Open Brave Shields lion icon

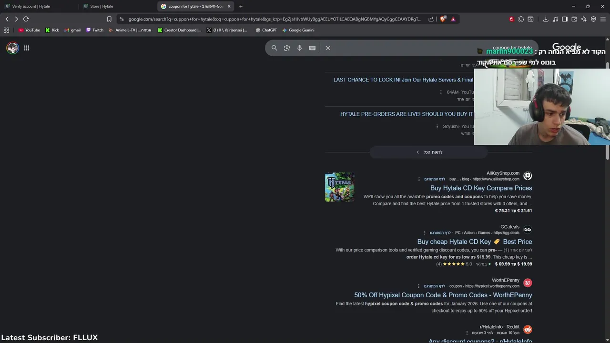pos(443,19)
